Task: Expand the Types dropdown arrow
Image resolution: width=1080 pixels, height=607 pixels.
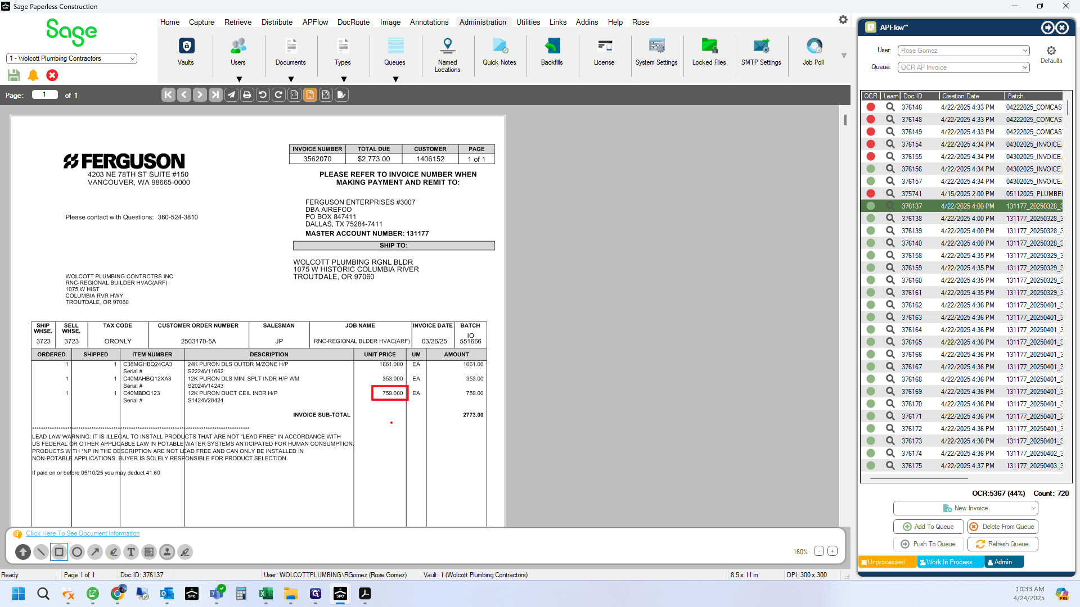Action: pyautogui.click(x=344, y=79)
